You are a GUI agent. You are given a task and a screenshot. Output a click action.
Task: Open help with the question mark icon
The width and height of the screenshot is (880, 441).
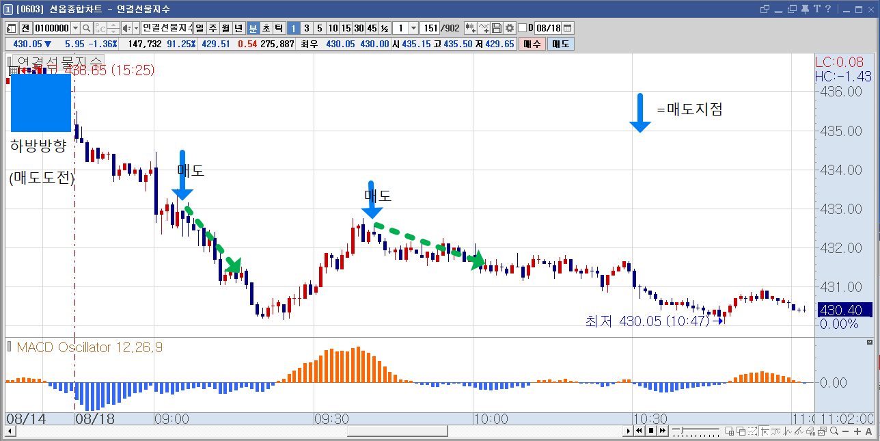tap(828, 9)
